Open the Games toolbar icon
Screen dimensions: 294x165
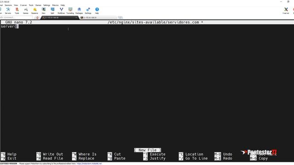[26, 11]
